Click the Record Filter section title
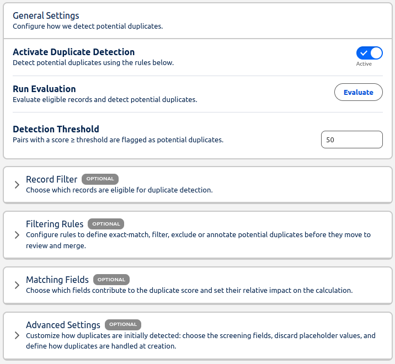This screenshot has width=395, height=364. 51,179
